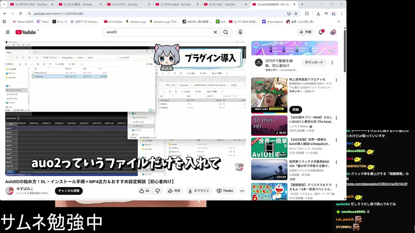Open the ホーム / X bookmark
The image size is (415, 233).
(x=60, y=22)
